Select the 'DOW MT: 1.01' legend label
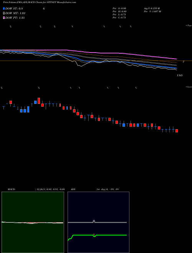Image resolution: width=192 pixels, height=253 pixels. [15, 13]
